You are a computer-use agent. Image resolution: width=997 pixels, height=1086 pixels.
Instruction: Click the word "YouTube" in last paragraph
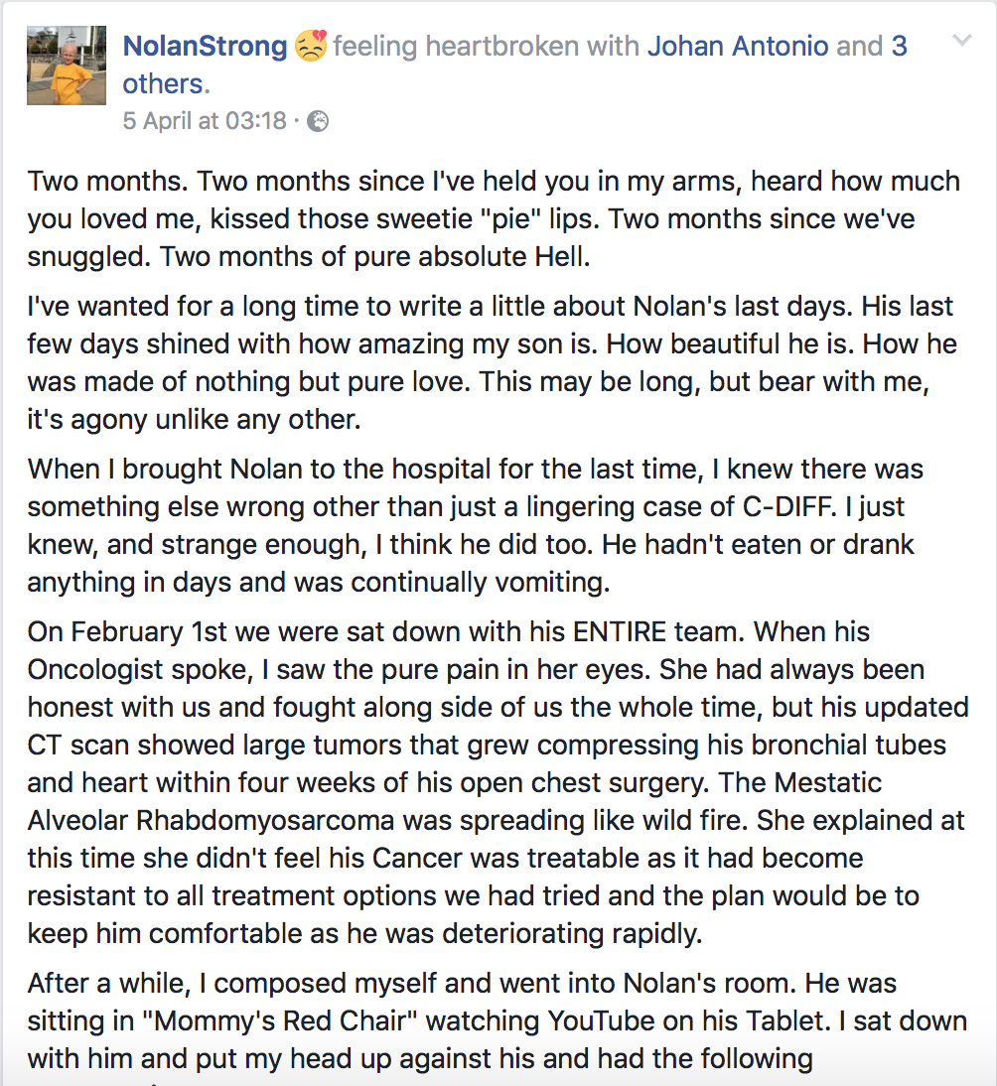(600, 1020)
